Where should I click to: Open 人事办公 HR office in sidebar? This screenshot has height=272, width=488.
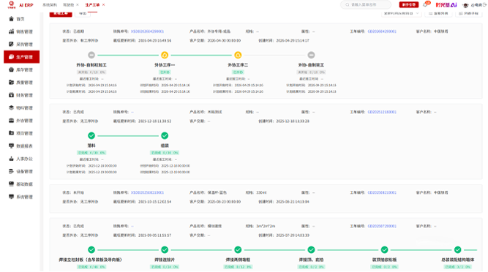(x=21, y=159)
